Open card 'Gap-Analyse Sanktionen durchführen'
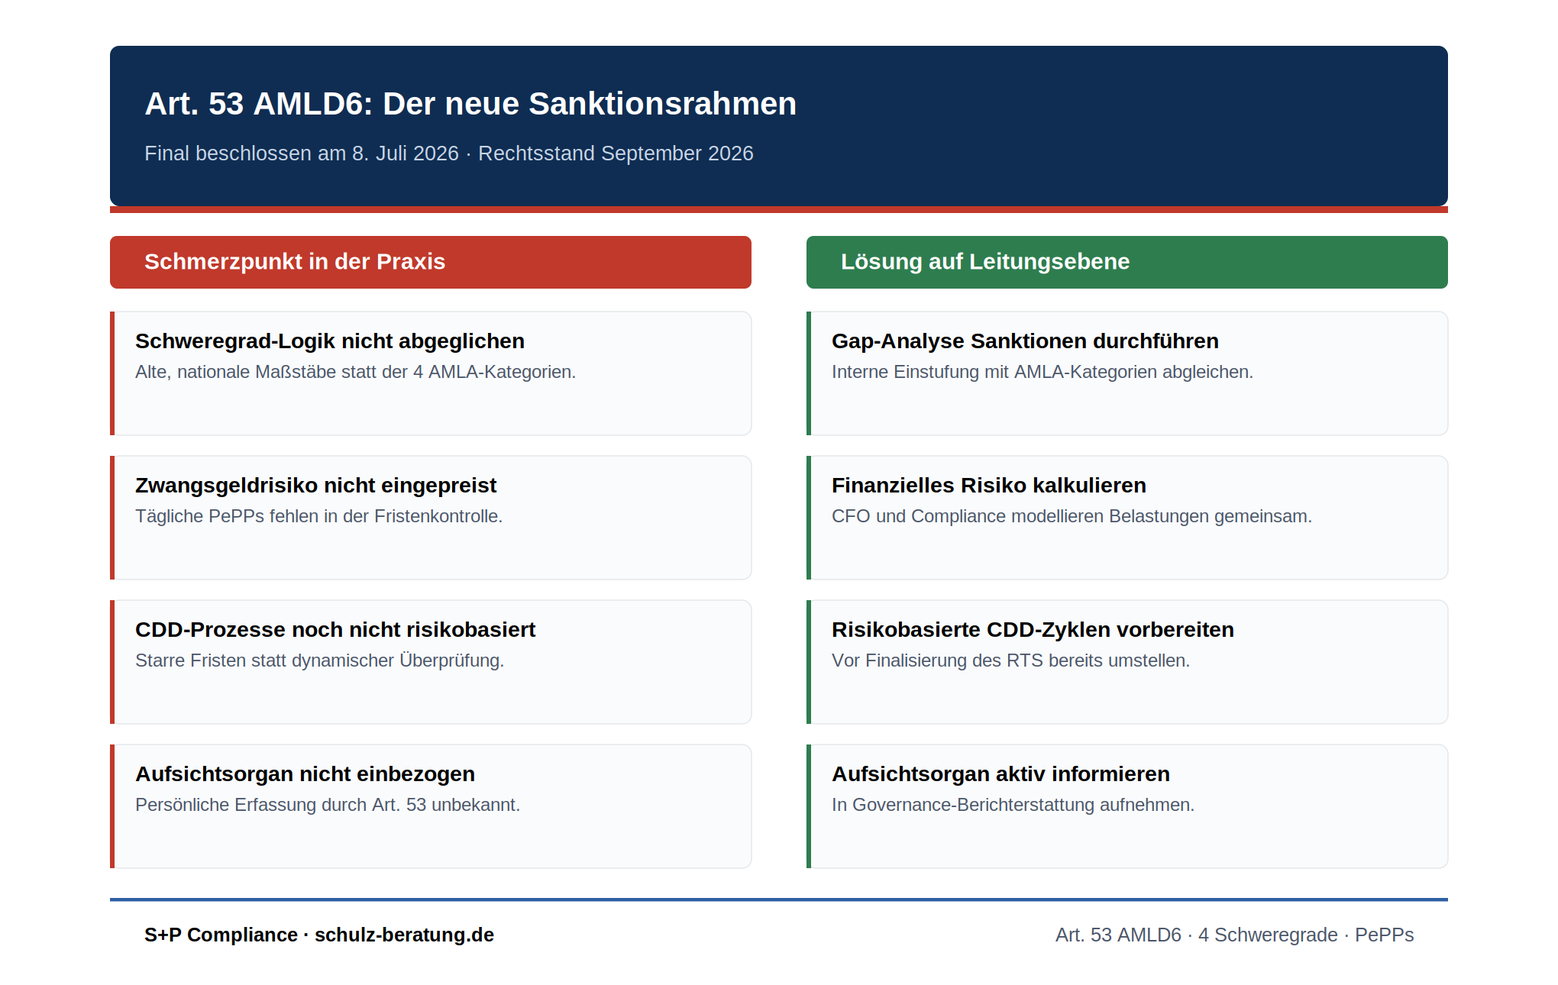The height and width of the screenshot is (985, 1558). tap(1127, 373)
